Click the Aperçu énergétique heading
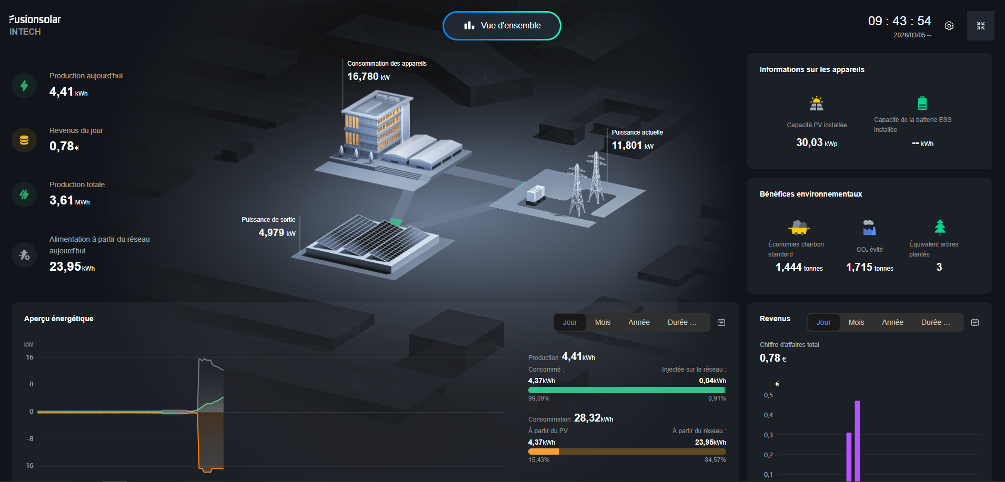Screen dimensions: 1005x482 point(59,319)
